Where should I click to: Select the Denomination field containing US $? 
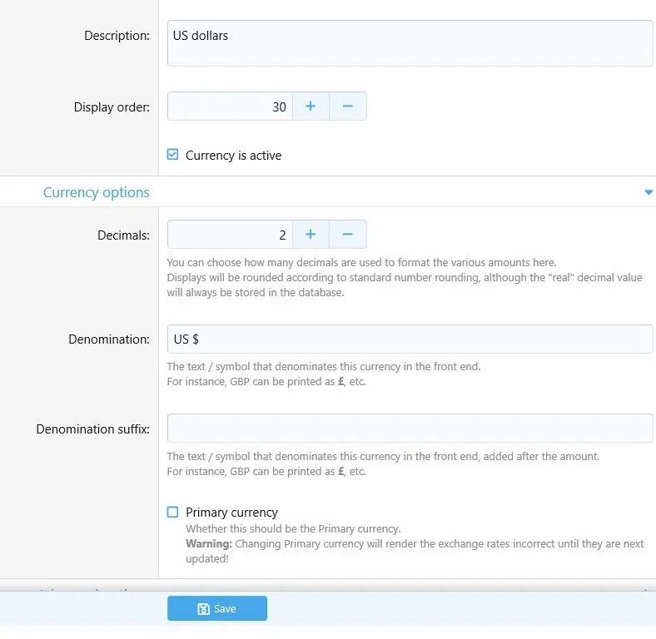pos(410,339)
